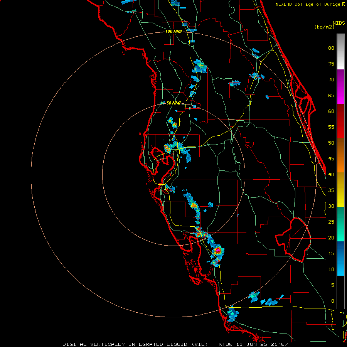Select the 75 value on the color scale
The width and height of the screenshot is (347, 347).
[331, 64]
